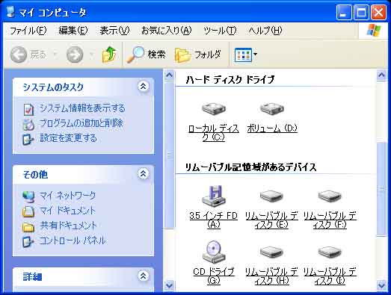Select removable disk (E:) icon
The width and height of the screenshot is (391, 295).
tap(271, 196)
